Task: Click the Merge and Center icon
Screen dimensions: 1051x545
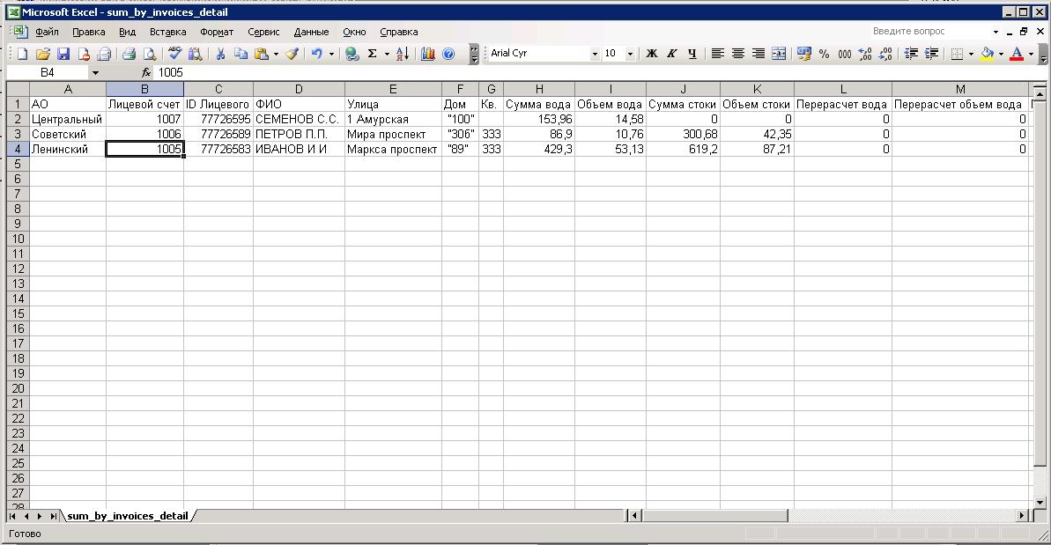Action: 779,54
